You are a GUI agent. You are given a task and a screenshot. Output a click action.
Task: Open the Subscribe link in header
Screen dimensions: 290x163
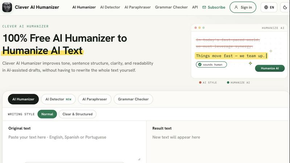[214, 7]
